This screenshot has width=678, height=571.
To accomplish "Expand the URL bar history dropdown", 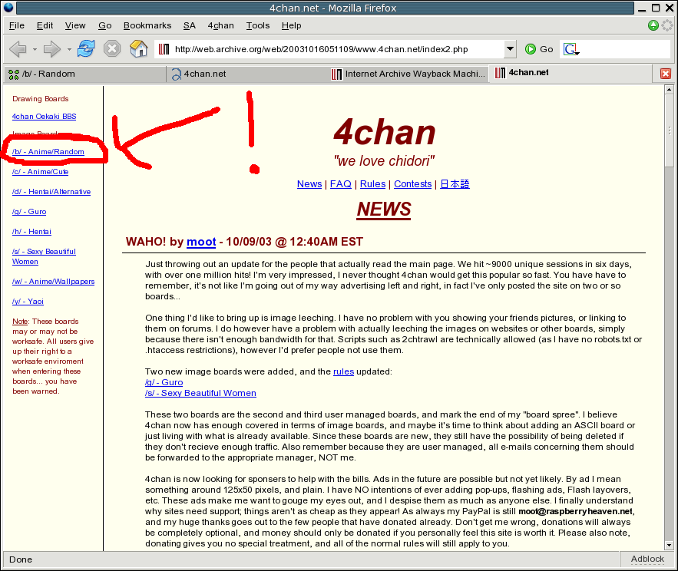I will point(511,49).
